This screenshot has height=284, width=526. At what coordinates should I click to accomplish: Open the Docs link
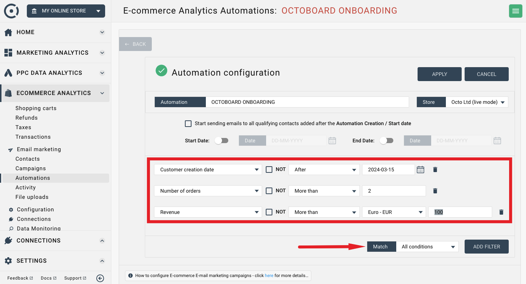click(x=49, y=278)
